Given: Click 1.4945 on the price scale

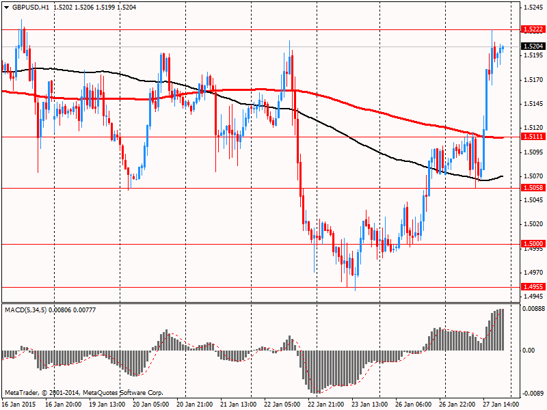Looking at the screenshot, I should coord(533,297).
